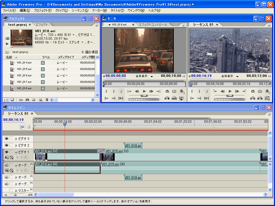This screenshot has width=275, height=206.
Task: Toggle Loop in source monitor
Action: pos(167,91)
